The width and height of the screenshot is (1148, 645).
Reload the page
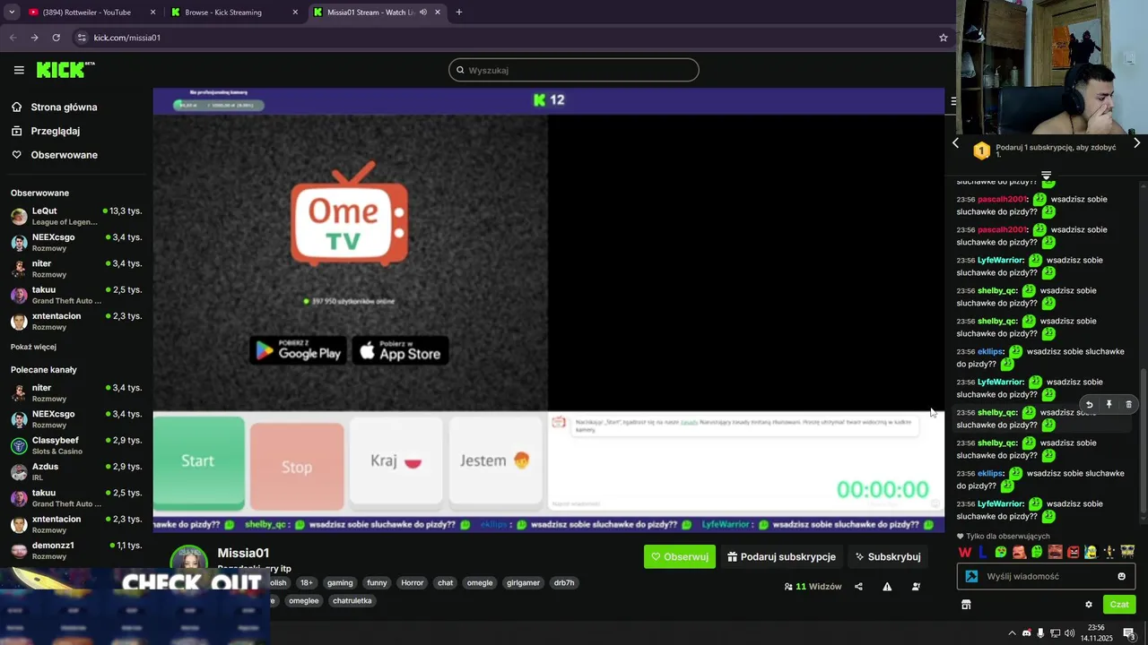click(56, 38)
